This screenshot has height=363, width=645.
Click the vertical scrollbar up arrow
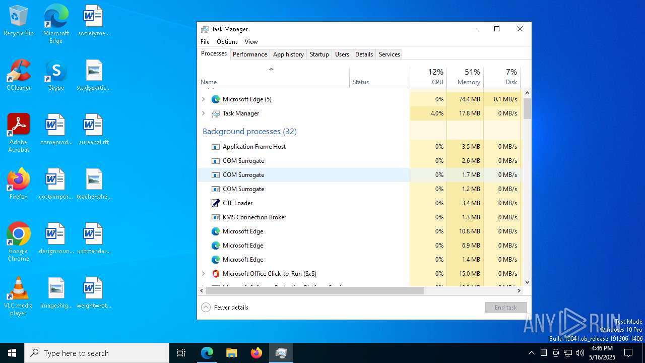(x=527, y=93)
